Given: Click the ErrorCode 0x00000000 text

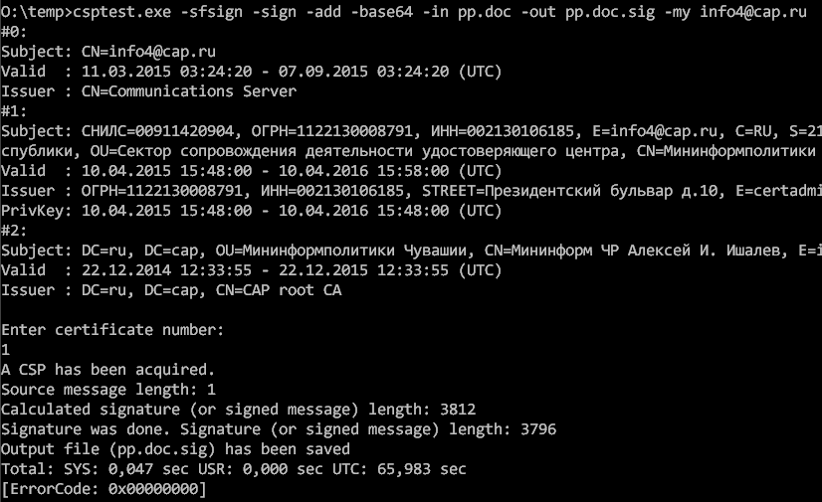Looking at the screenshot, I should 103,489.
